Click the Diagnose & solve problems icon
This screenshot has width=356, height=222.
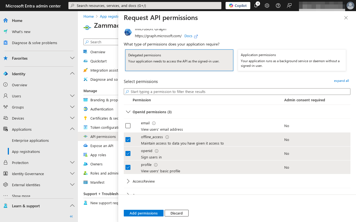click(x=6, y=43)
